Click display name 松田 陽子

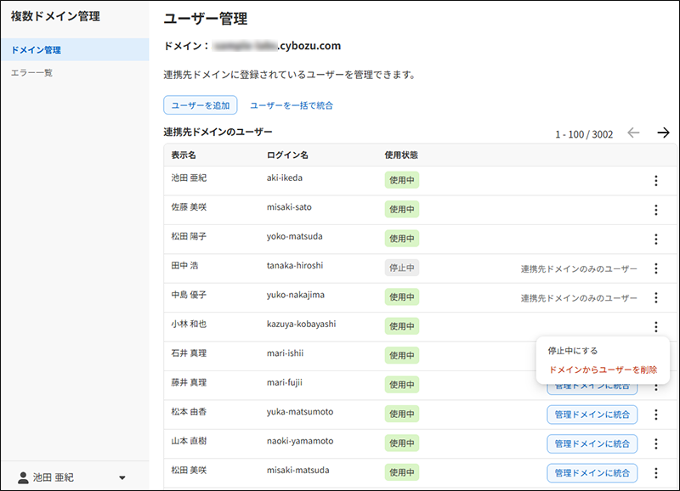[189, 236]
